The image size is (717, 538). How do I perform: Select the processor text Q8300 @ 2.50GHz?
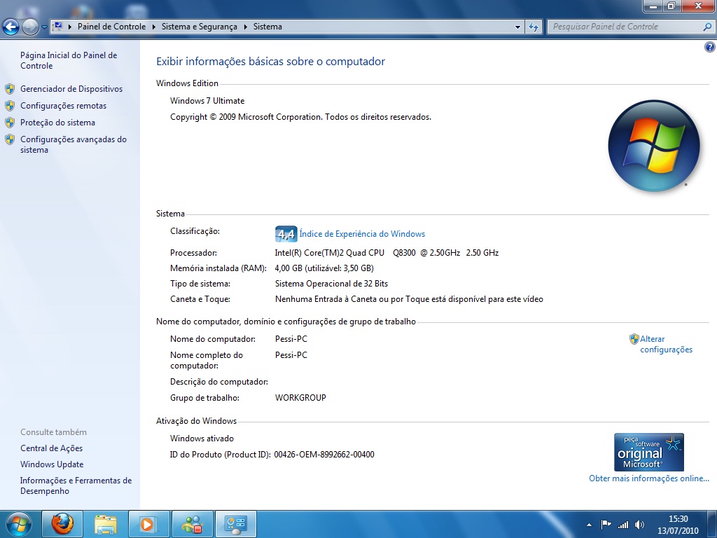point(426,252)
